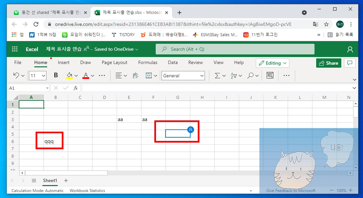The image size is (363, 198).
Task: Open Find and Select magnifier icon
Action: coord(250,76)
